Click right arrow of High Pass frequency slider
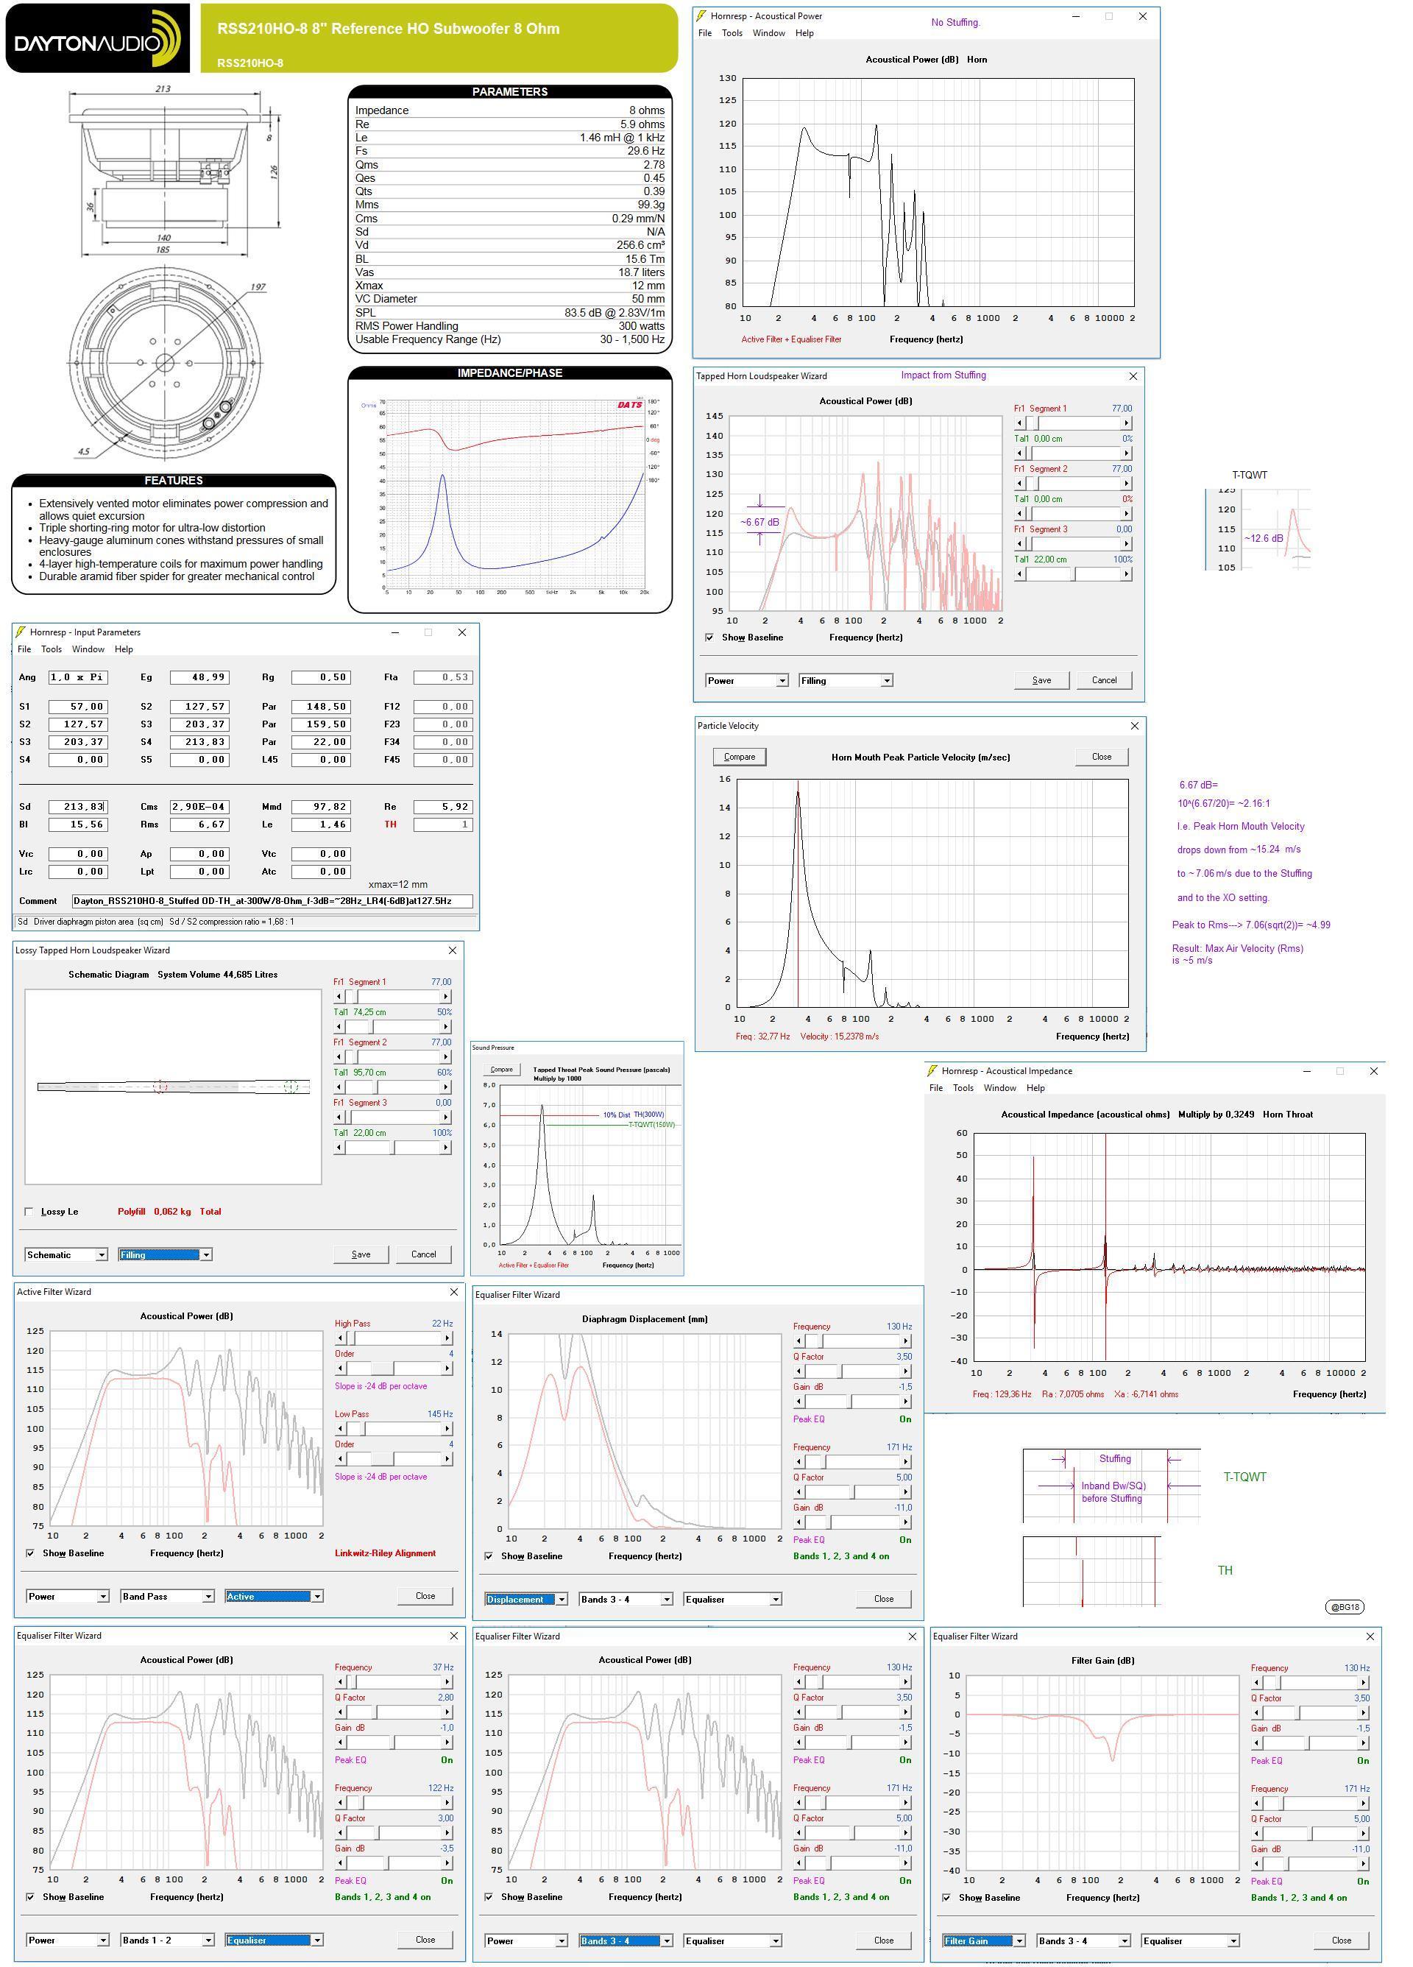 pos(447,1338)
